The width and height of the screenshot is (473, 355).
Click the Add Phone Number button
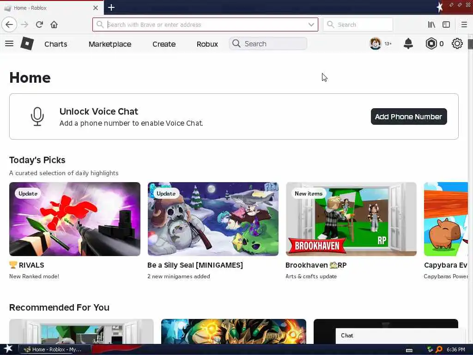click(409, 116)
